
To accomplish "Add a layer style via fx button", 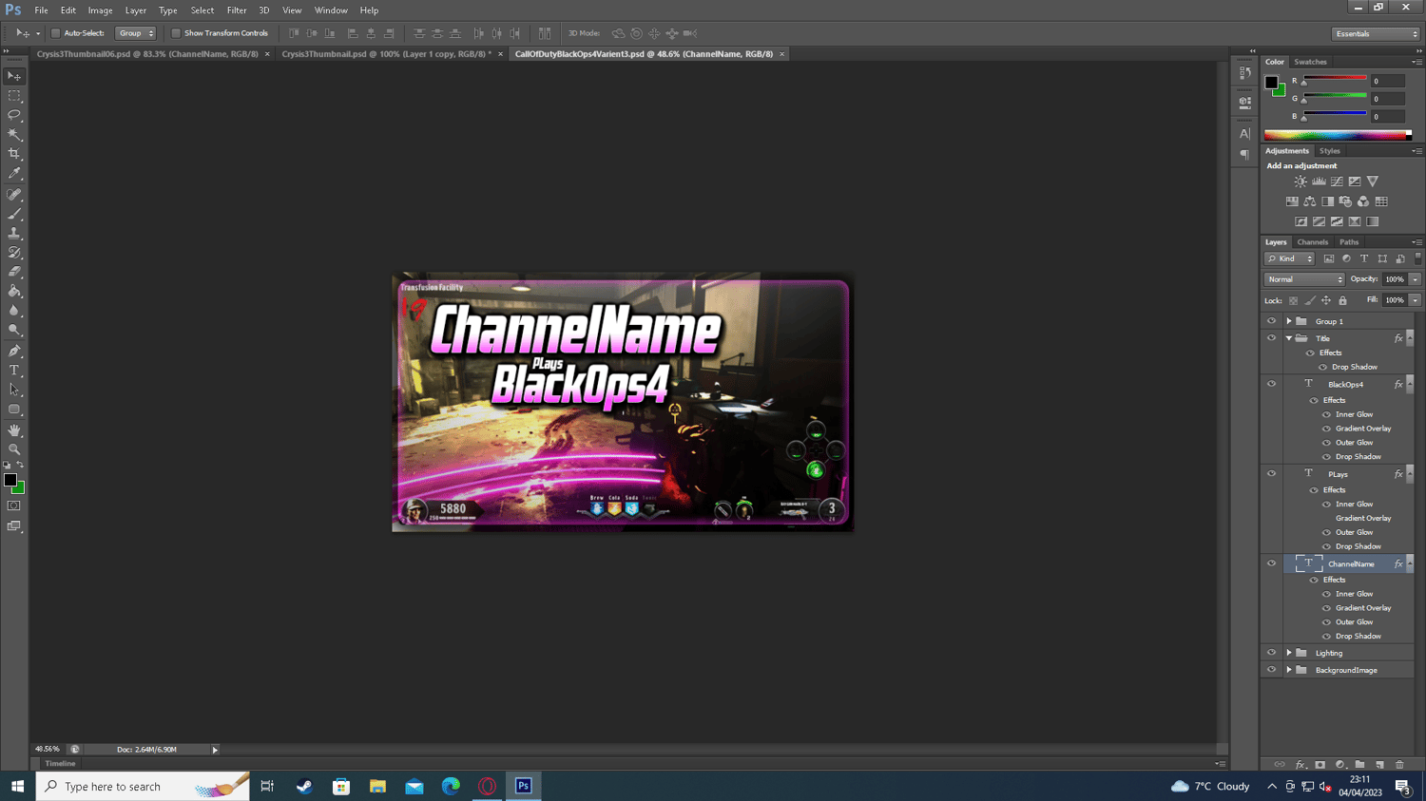I will pyautogui.click(x=1301, y=765).
